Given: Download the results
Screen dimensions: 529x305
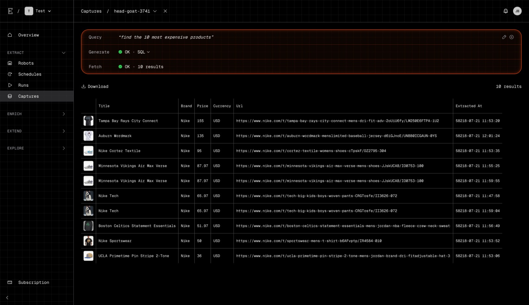Looking at the screenshot, I should coord(95,86).
